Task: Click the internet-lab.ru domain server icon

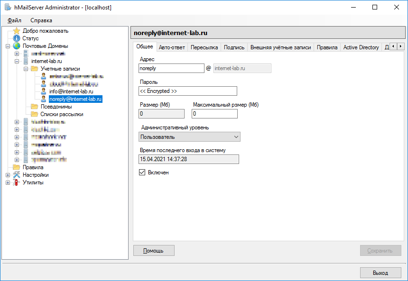Action: 26,61
